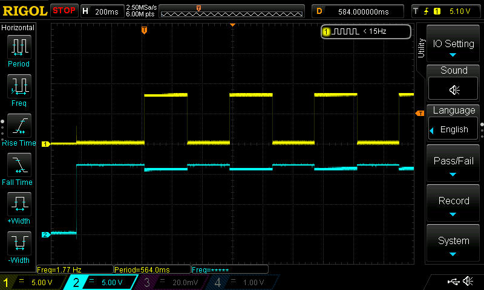Click the channel 1 ground marker
This screenshot has width=484, height=290.
(x=46, y=144)
